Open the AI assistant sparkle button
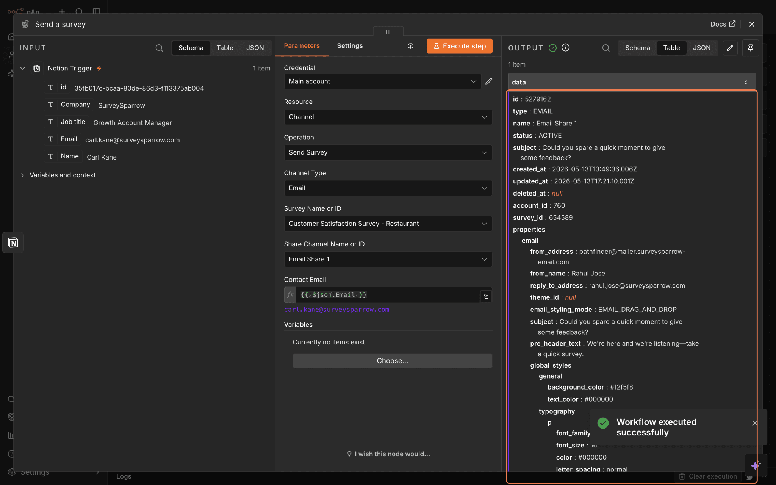 [756, 465]
